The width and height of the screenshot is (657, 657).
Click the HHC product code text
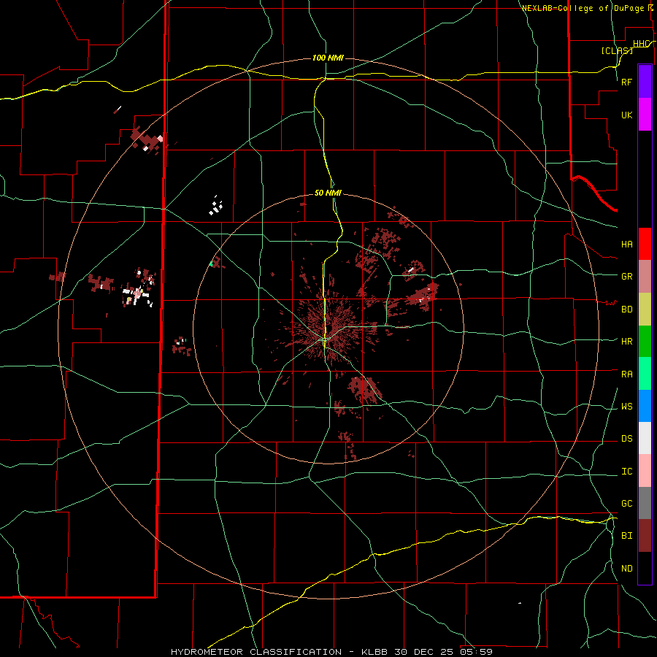[641, 44]
